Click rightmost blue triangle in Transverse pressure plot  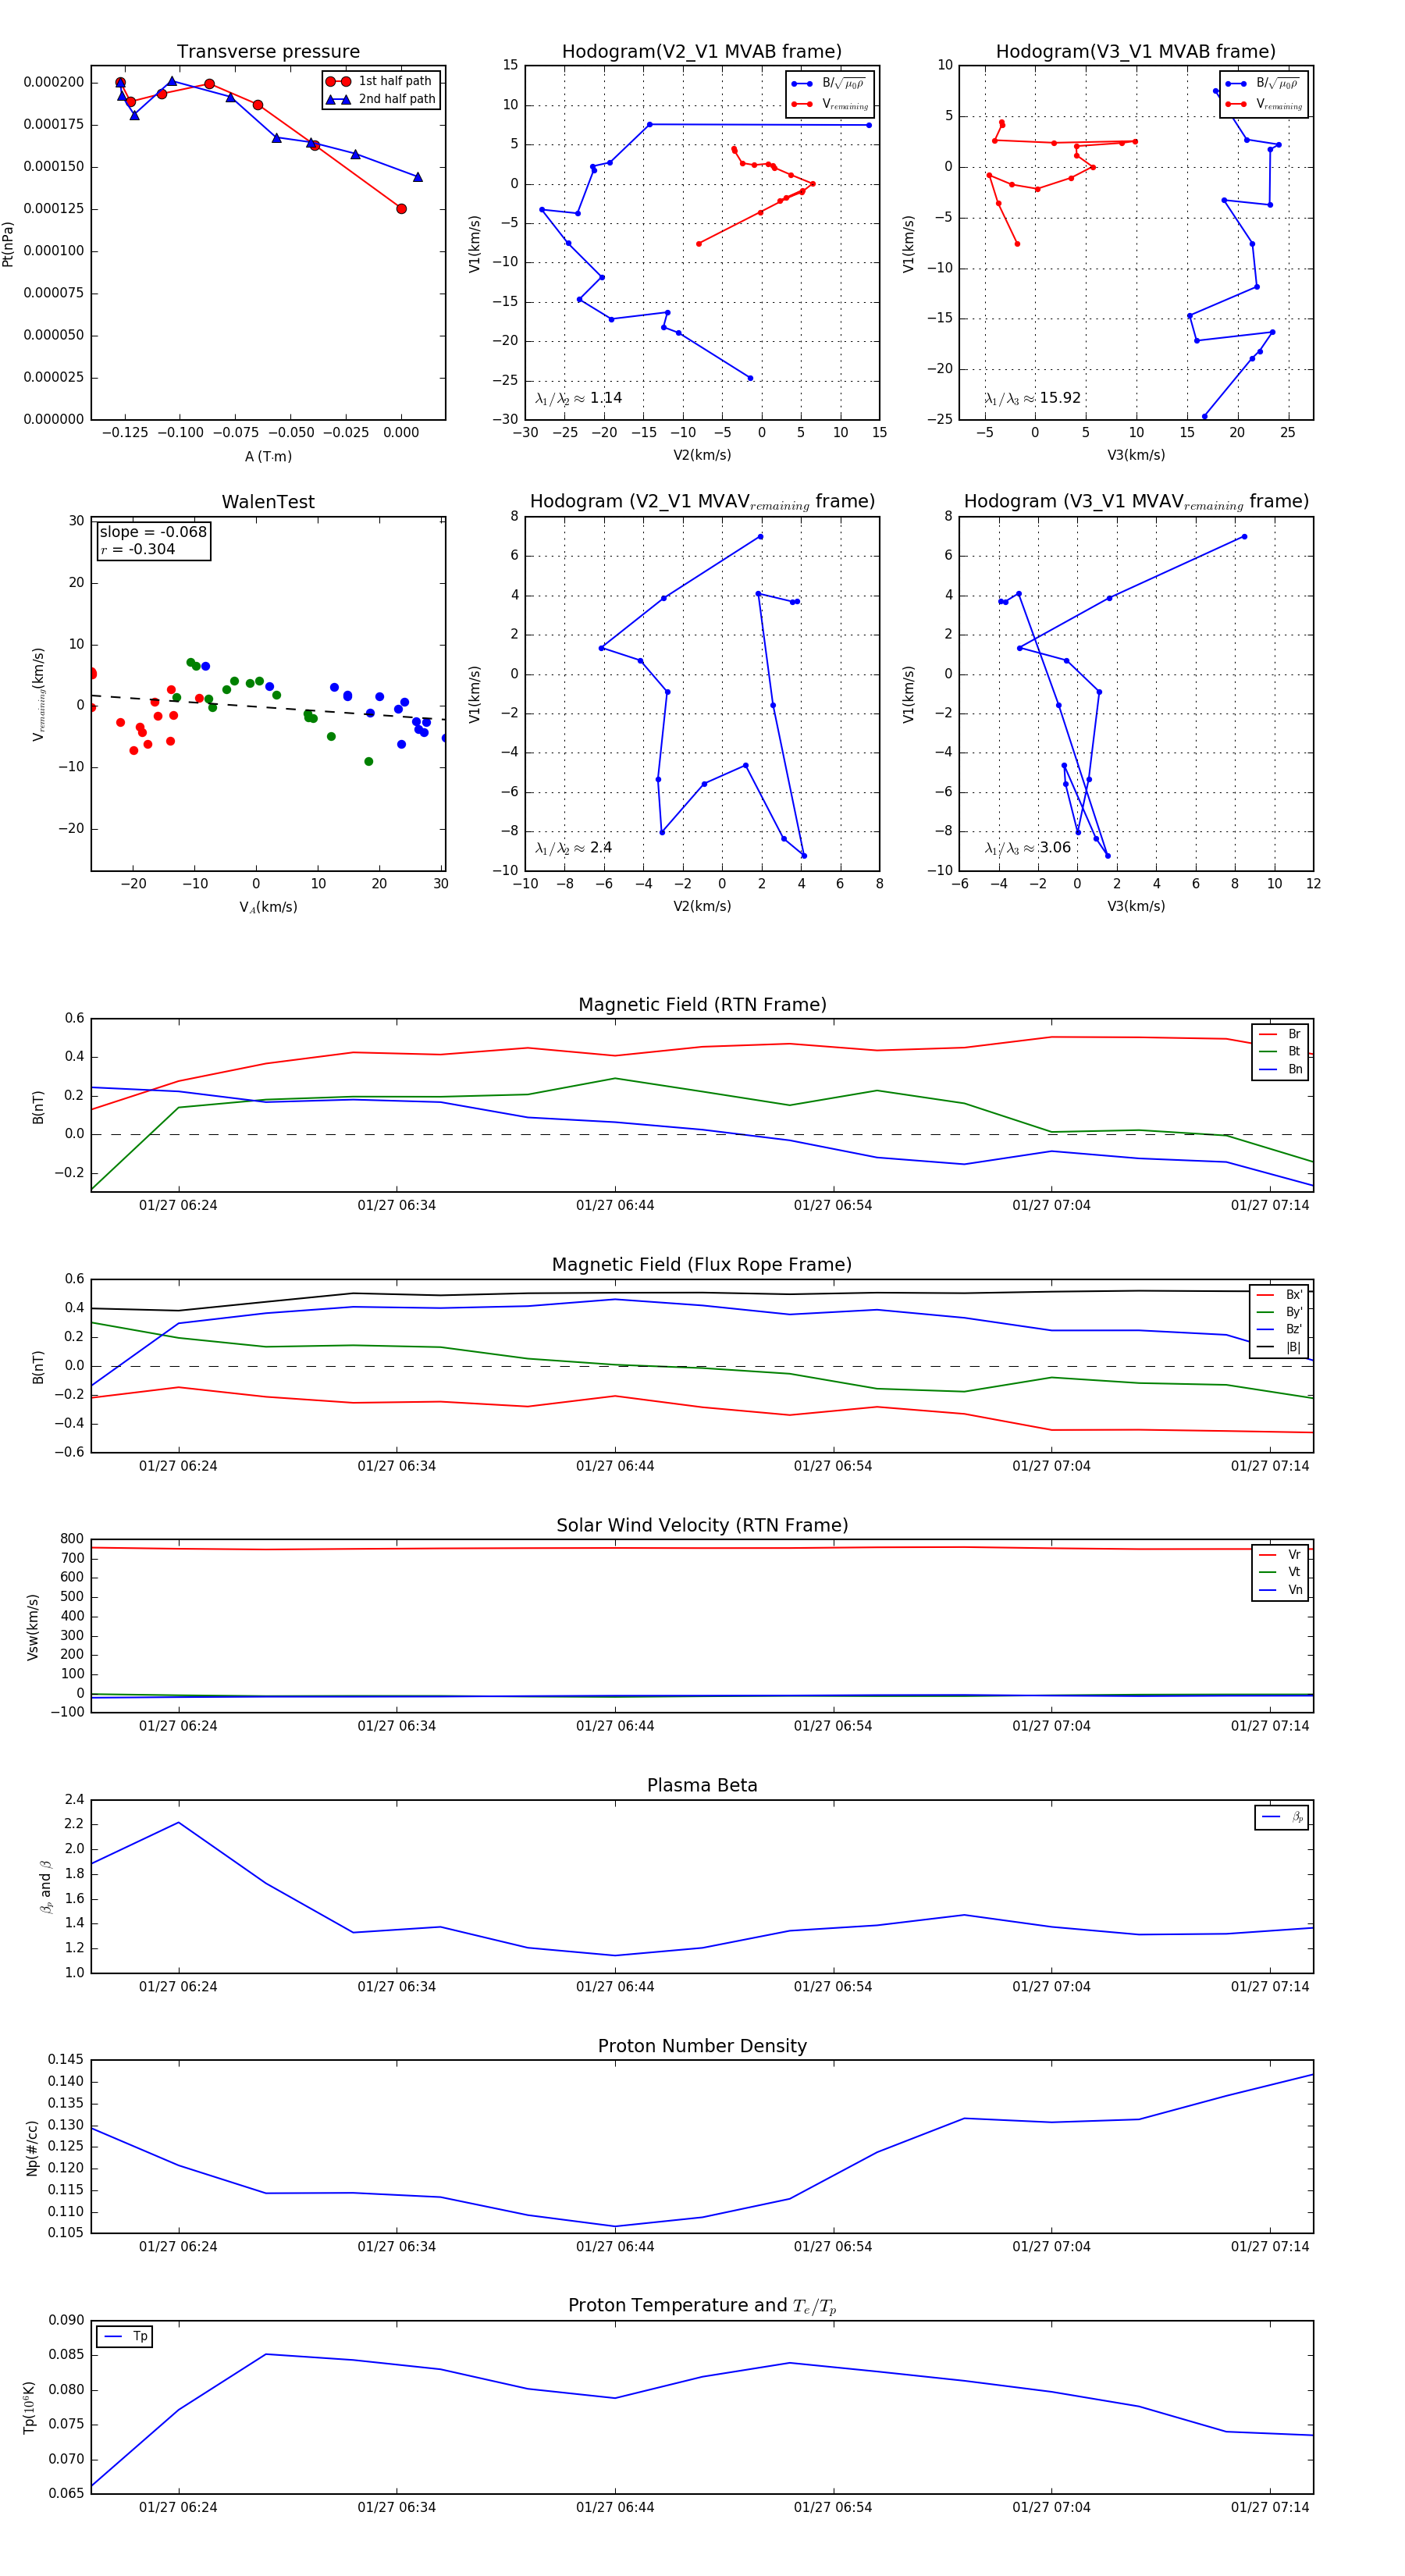(418, 177)
